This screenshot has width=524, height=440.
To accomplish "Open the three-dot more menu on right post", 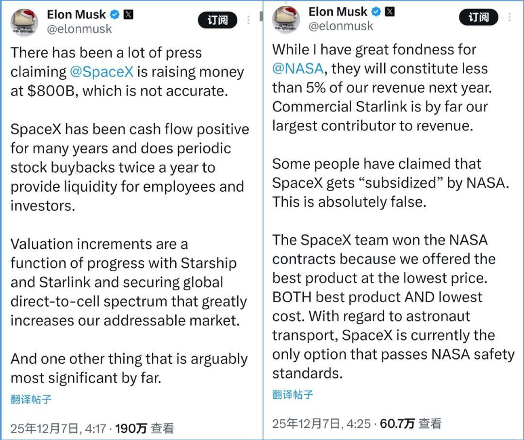I will click(509, 17).
